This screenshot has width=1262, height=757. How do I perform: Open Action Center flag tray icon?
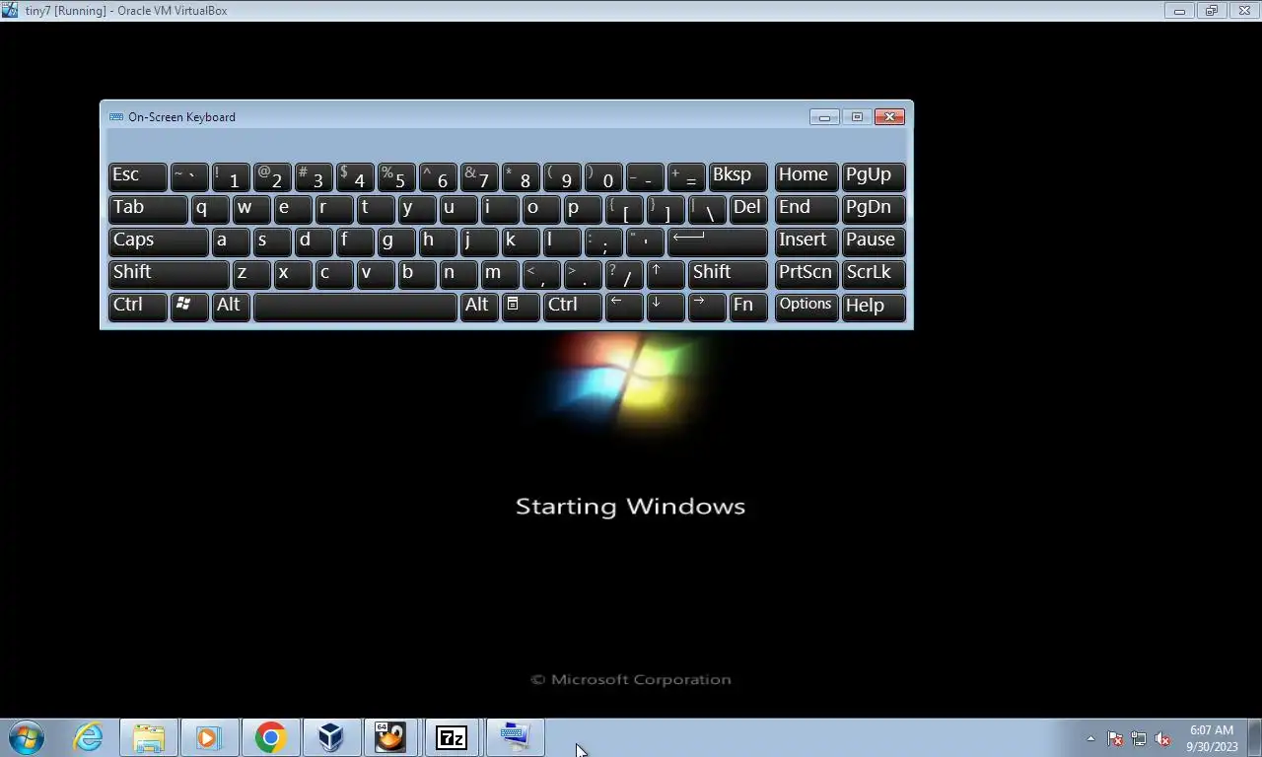[x=1115, y=738]
